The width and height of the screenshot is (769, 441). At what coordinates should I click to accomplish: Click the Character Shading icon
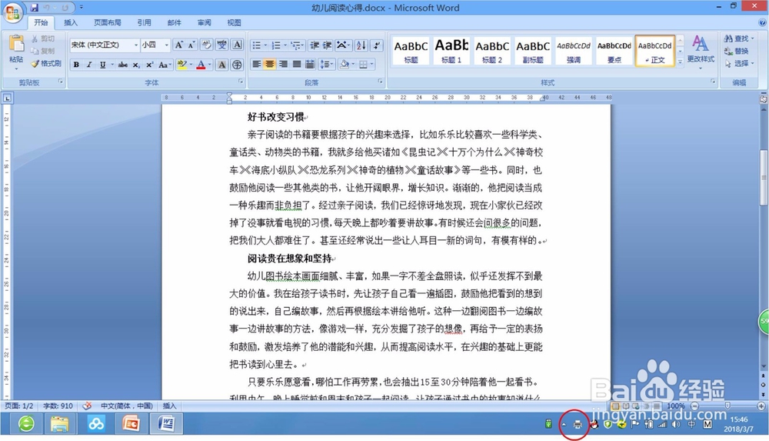pyautogui.click(x=221, y=65)
